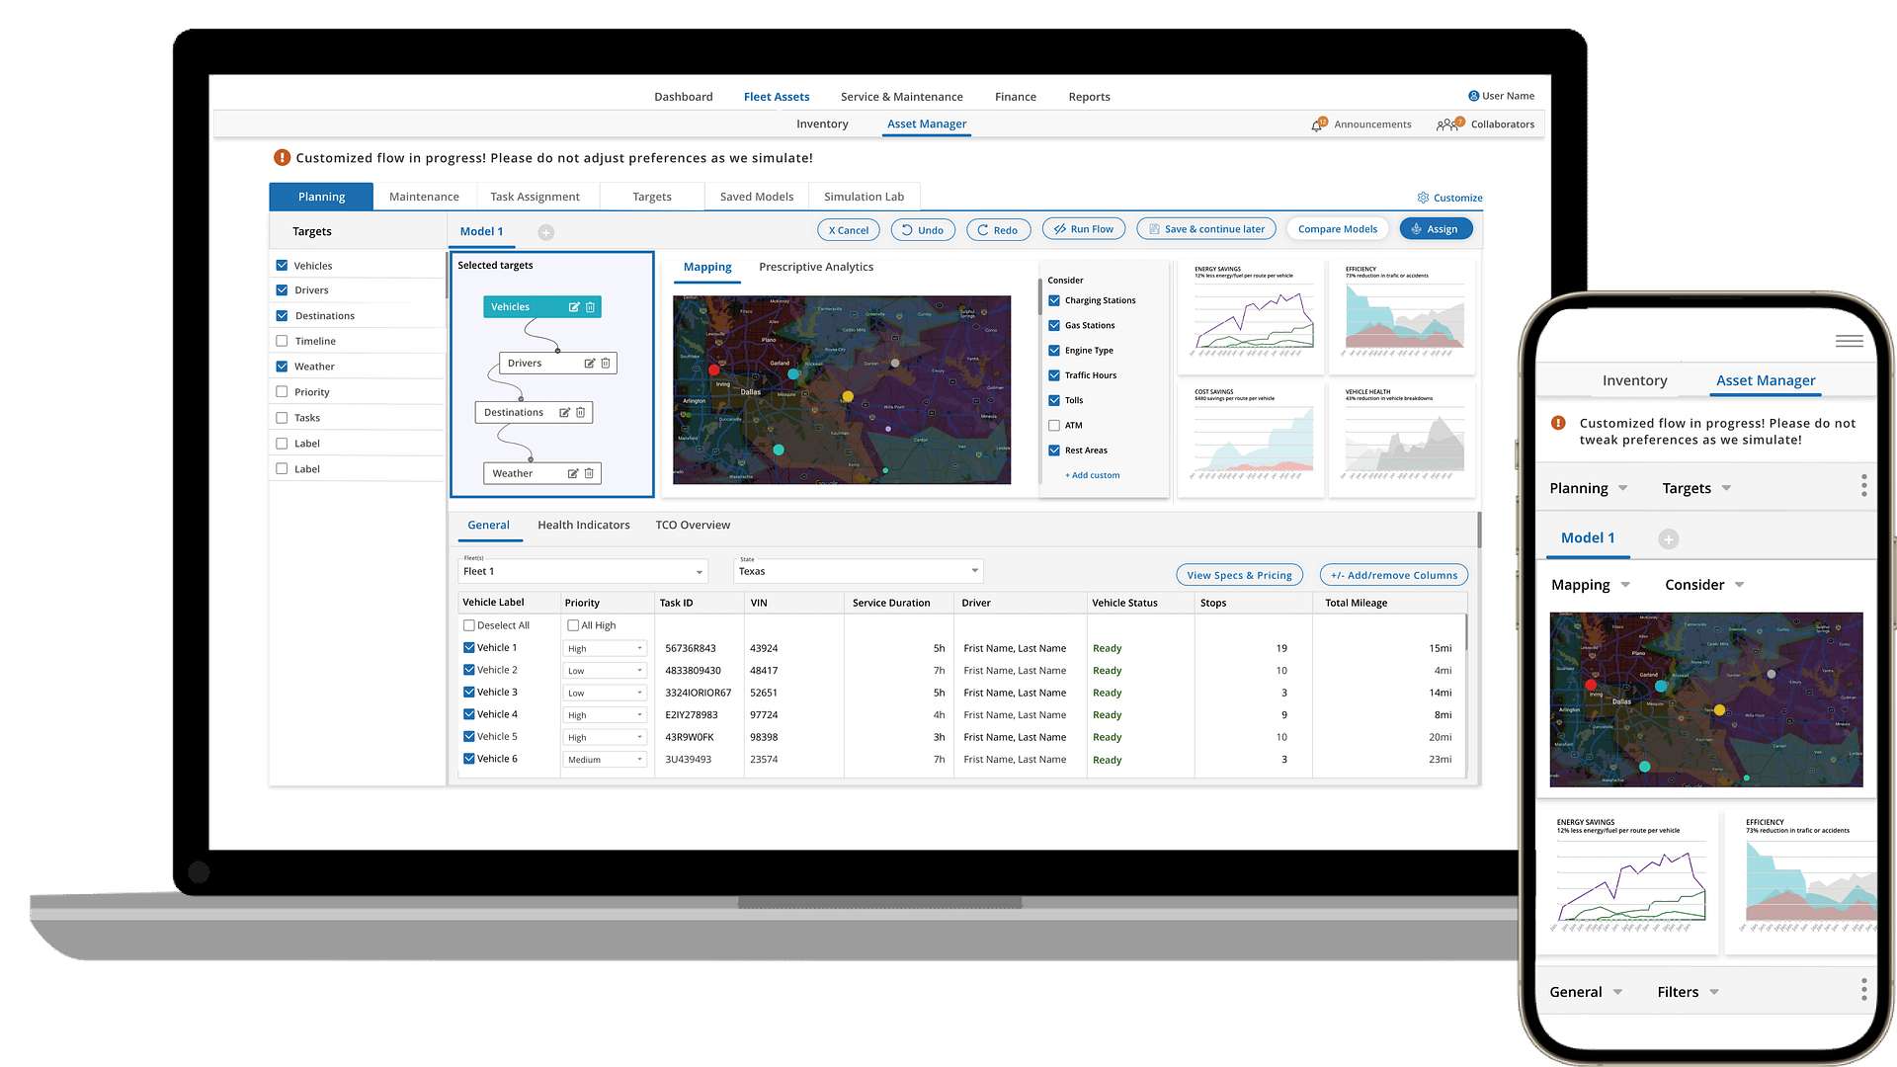Click the Run Flow button

[x=1083, y=229]
